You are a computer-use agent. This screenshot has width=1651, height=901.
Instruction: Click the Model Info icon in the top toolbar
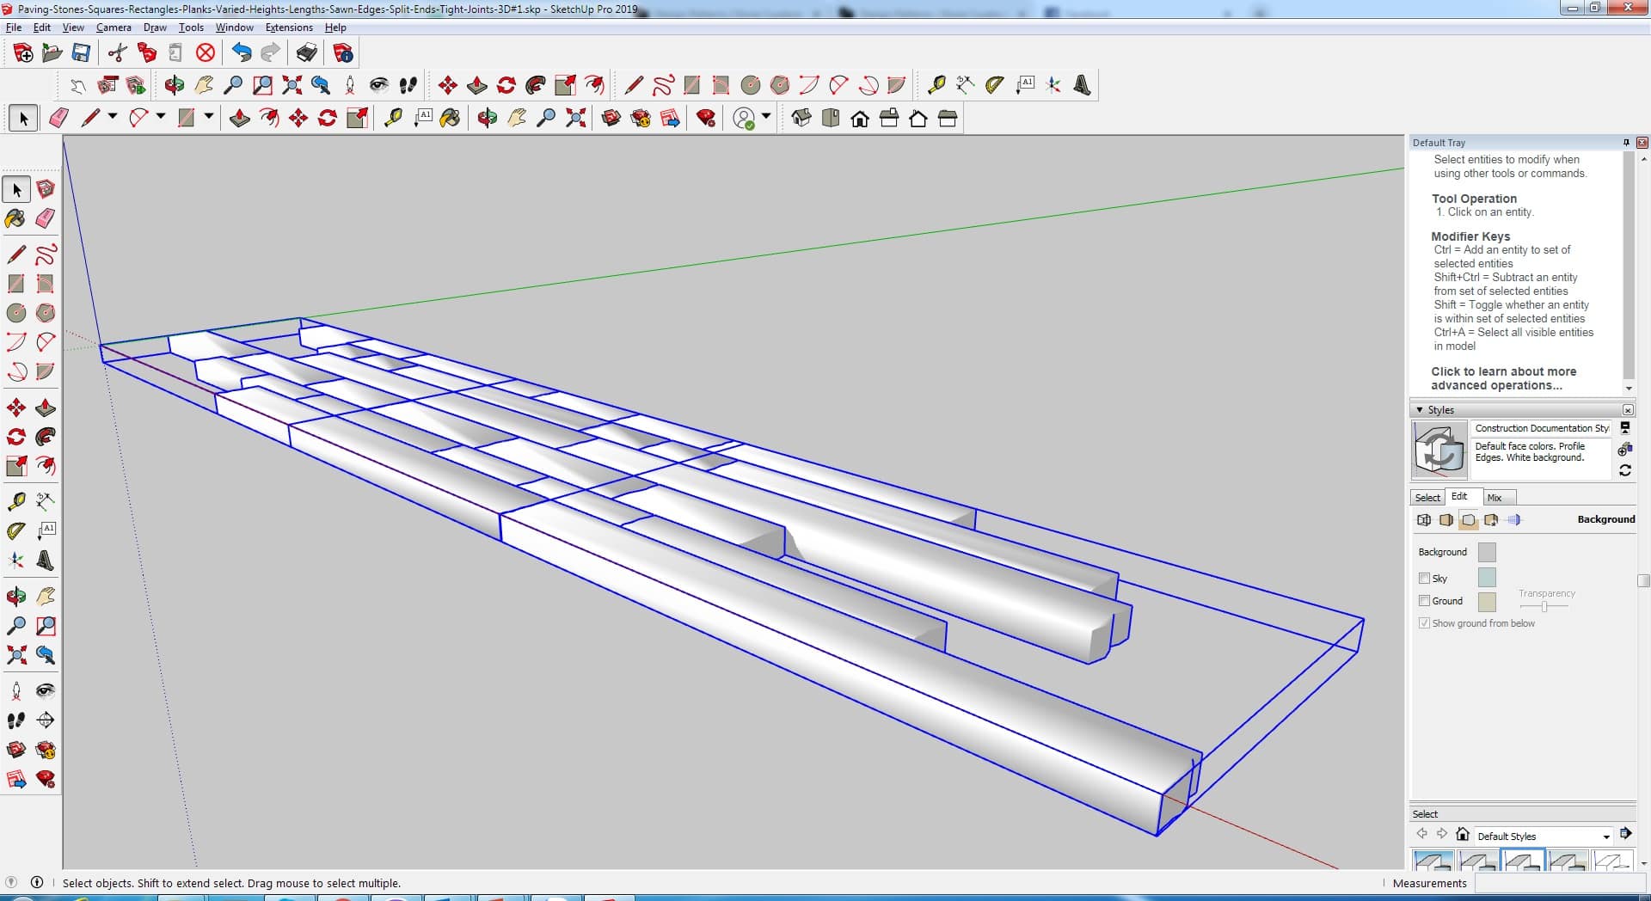point(343,53)
